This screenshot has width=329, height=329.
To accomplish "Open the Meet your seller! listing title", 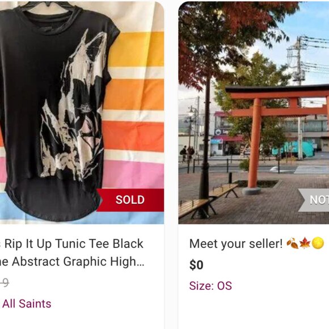I will point(236,244).
